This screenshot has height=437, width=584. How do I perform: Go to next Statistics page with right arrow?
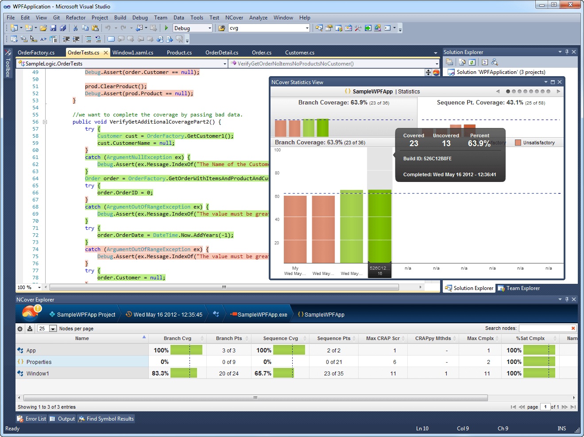click(x=558, y=92)
